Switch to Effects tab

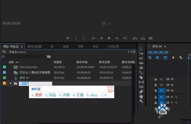coord(81,47)
